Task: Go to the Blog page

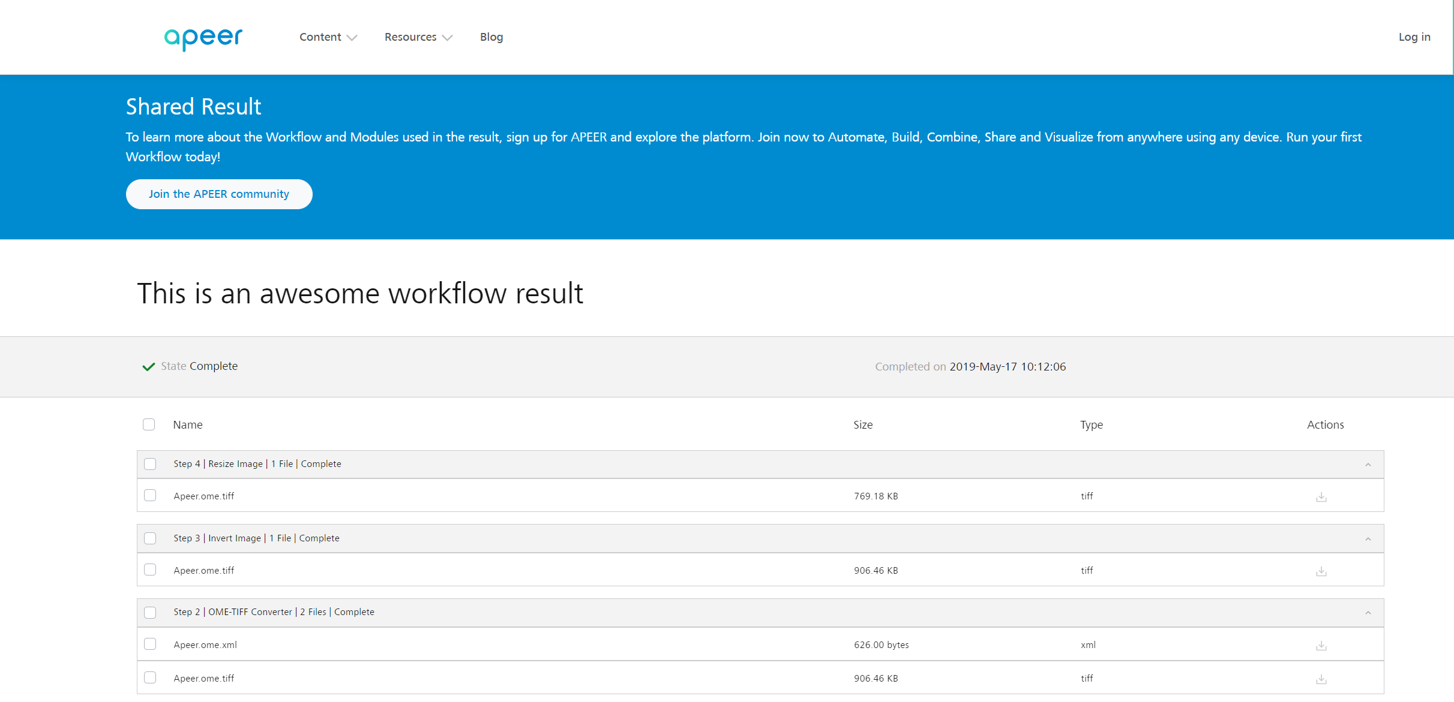Action: (x=491, y=37)
